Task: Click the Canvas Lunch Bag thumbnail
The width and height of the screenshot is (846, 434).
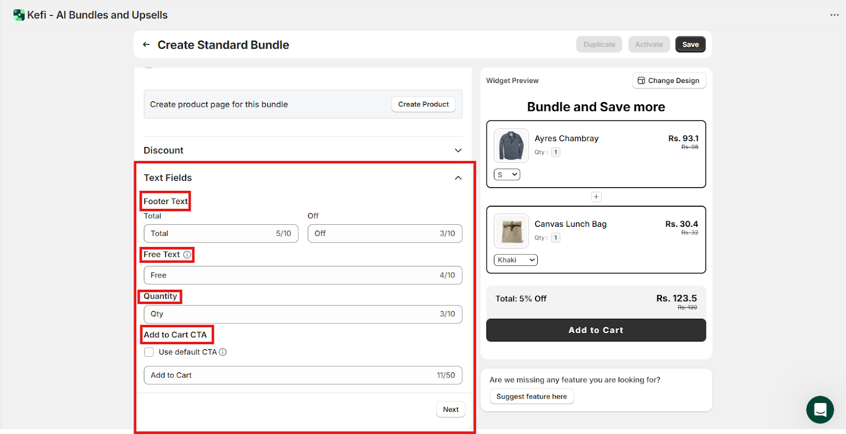Action: pos(511,231)
